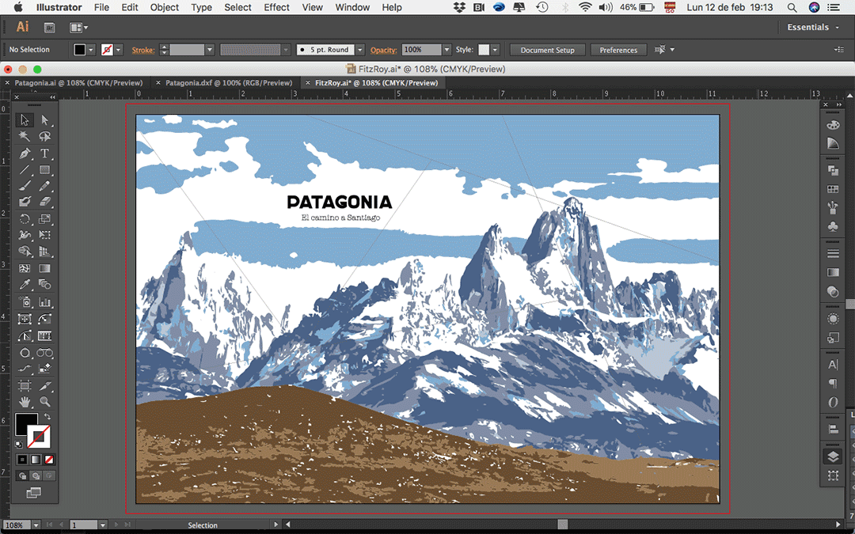
Task: Switch to the Patagonia.ai tab
Action: tap(78, 83)
